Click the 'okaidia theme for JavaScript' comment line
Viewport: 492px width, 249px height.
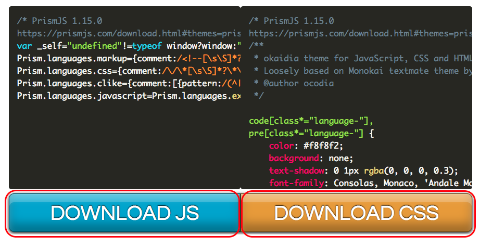coord(362,59)
